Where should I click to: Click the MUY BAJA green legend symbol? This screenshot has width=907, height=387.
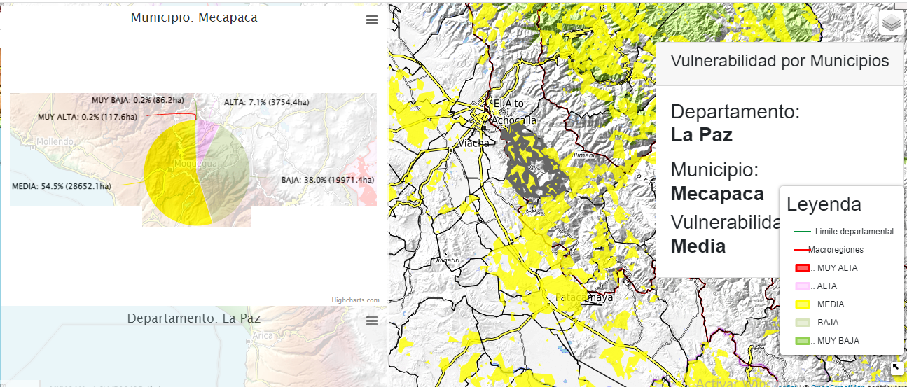click(803, 341)
